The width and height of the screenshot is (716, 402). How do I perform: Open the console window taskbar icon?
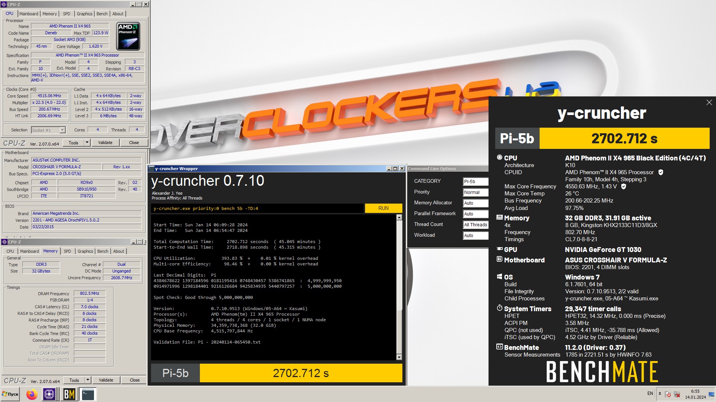tap(88, 394)
